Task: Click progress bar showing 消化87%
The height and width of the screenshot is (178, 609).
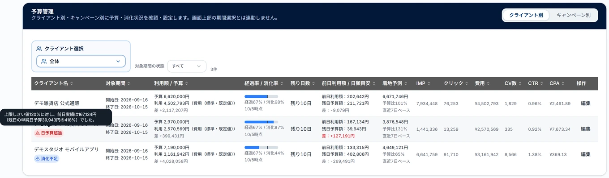Action: pyautogui.click(x=261, y=122)
